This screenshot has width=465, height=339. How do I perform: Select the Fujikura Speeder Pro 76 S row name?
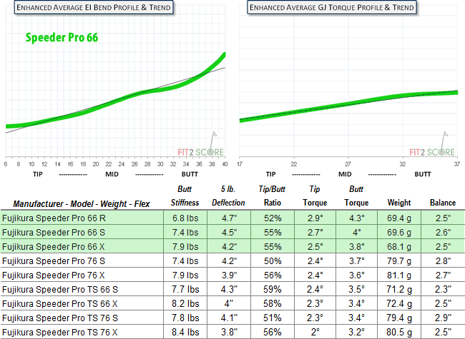tap(54, 261)
